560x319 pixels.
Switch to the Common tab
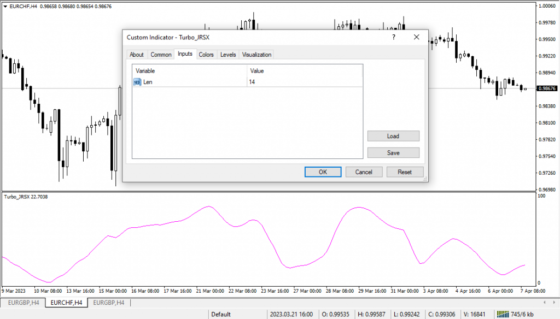tap(161, 55)
